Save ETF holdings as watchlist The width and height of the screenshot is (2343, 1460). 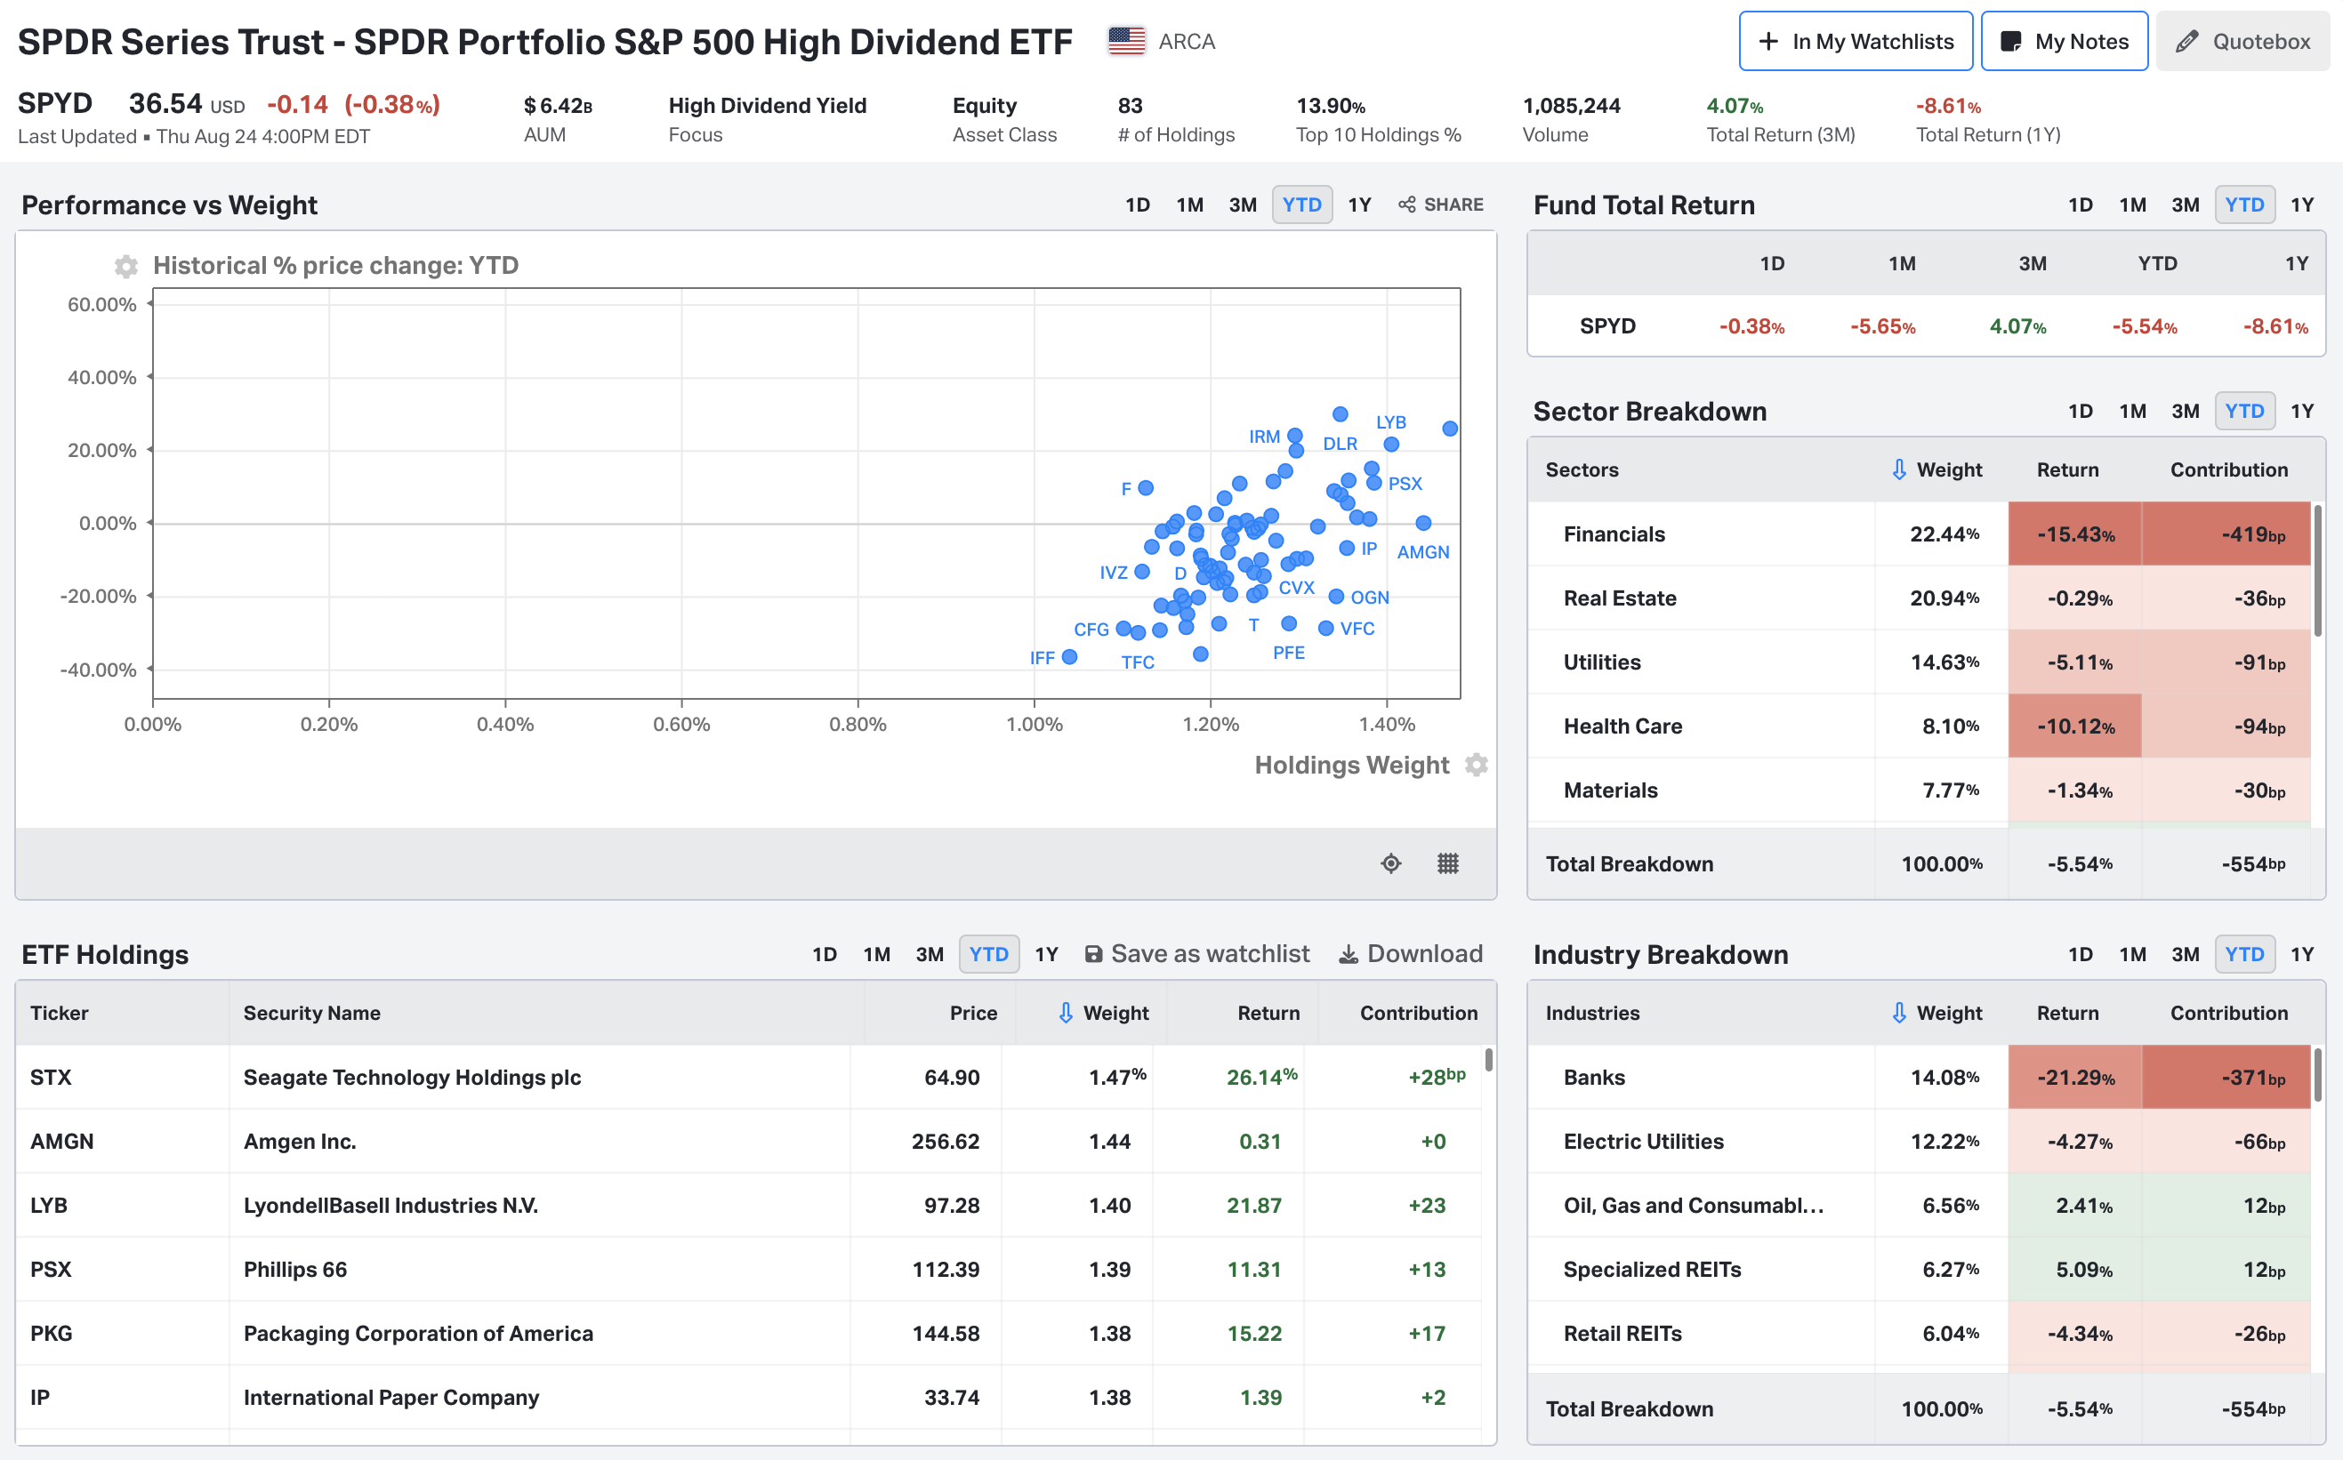pyautogui.click(x=1196, y=954)
